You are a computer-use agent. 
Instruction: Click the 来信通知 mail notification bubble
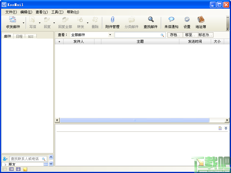click(x=171, y=19)
